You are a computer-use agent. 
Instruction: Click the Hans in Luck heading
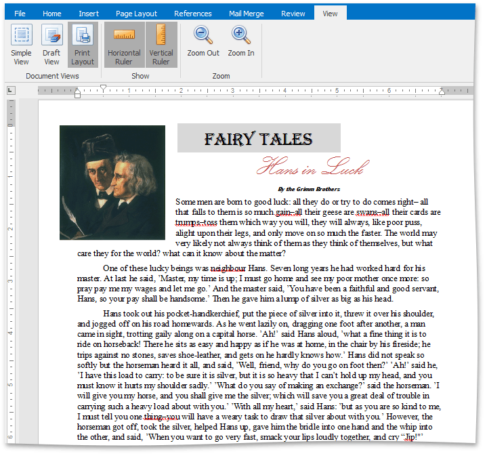(313, 166)
